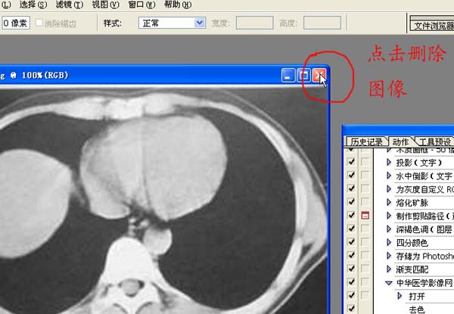The width and height of the screenshot is (454, 314).
Task: Click on the CT scan image canvas
Action: 163,201
